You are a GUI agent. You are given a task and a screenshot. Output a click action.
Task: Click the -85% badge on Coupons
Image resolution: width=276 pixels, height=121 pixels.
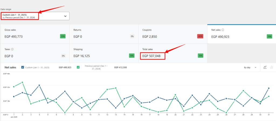200,37
